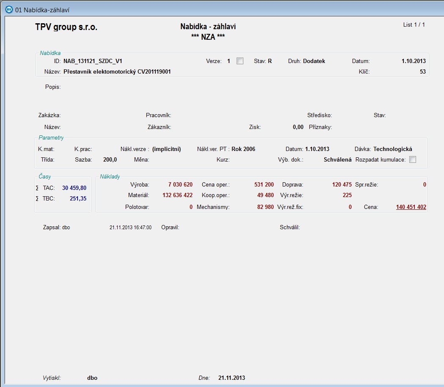
Task: Enable the Rozpadat kumulace checkbox
Action: click(x=413, y=160)
